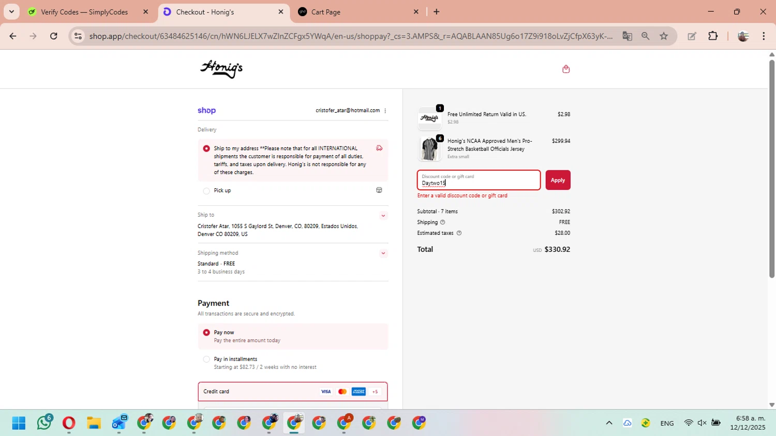
Task: Show the +5 additional card types
Action: 375,392
